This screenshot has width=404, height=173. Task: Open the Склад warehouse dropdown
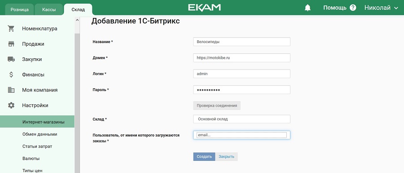[242, 119]
